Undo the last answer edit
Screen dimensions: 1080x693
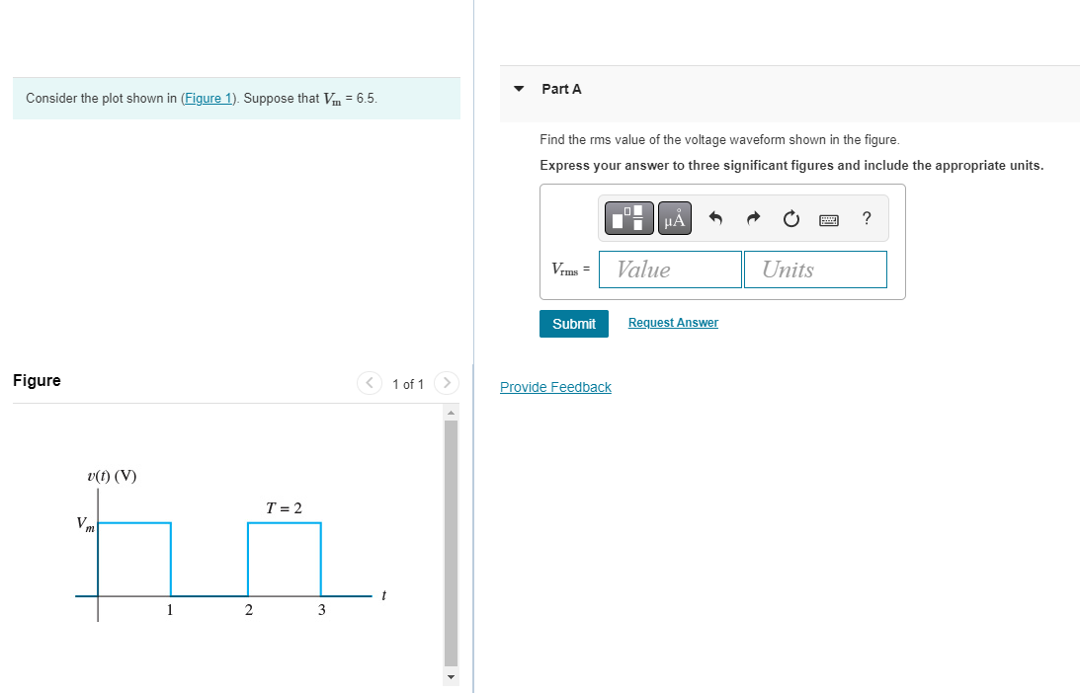pos(714,217)
